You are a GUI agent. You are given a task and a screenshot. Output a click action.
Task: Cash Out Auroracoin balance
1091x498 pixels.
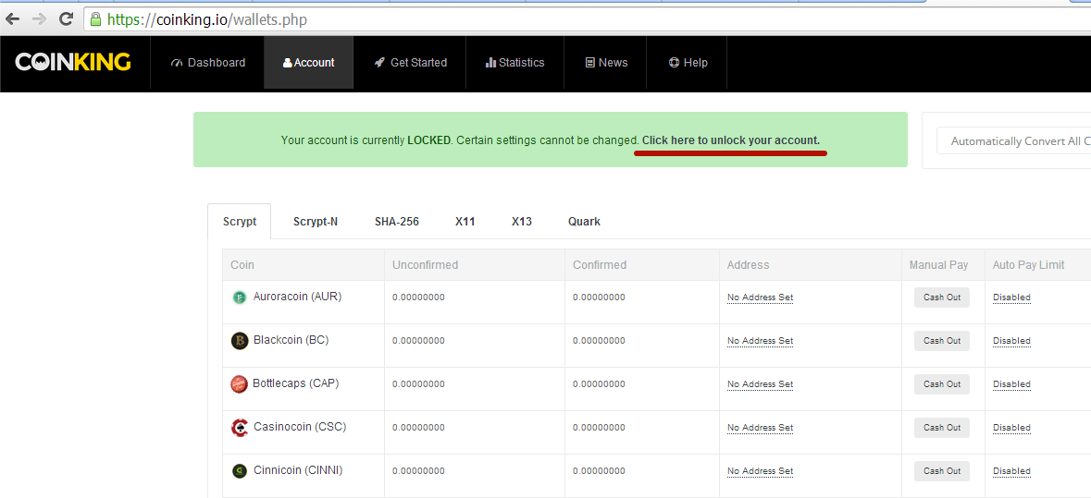coord(941,298)
